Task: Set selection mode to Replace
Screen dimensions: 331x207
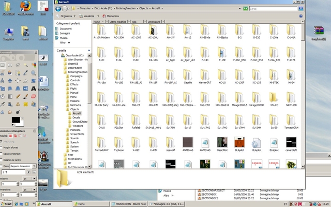Action: 10,136
